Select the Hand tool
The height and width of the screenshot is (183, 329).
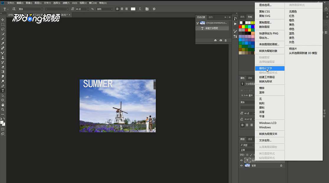[x=3, y=105]
